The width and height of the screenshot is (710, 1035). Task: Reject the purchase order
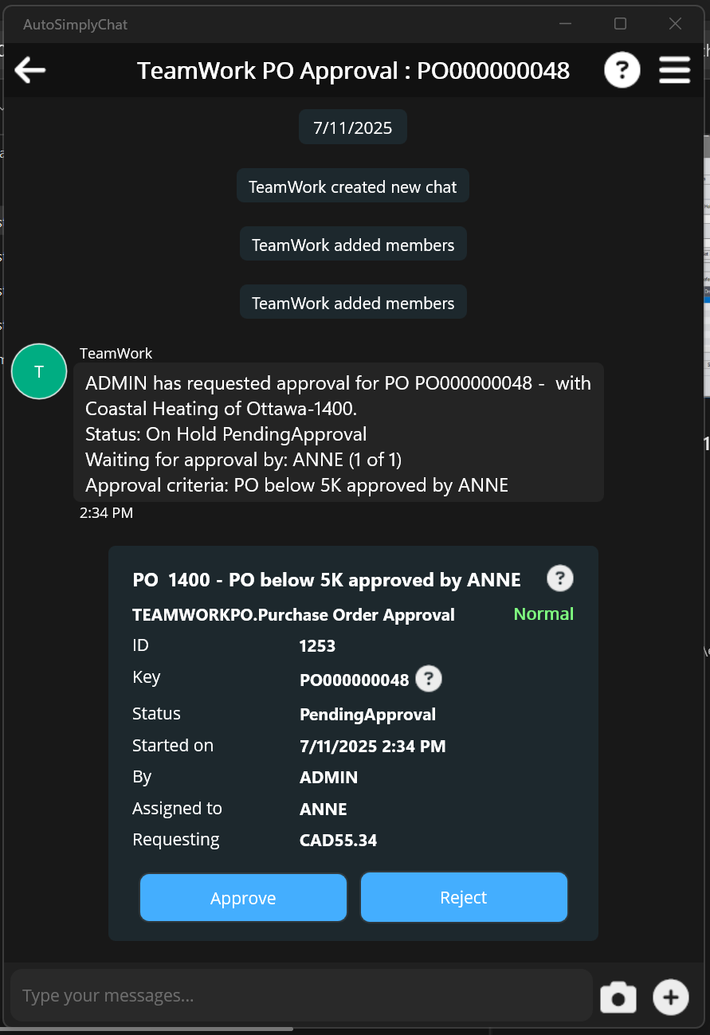[464, 897]
